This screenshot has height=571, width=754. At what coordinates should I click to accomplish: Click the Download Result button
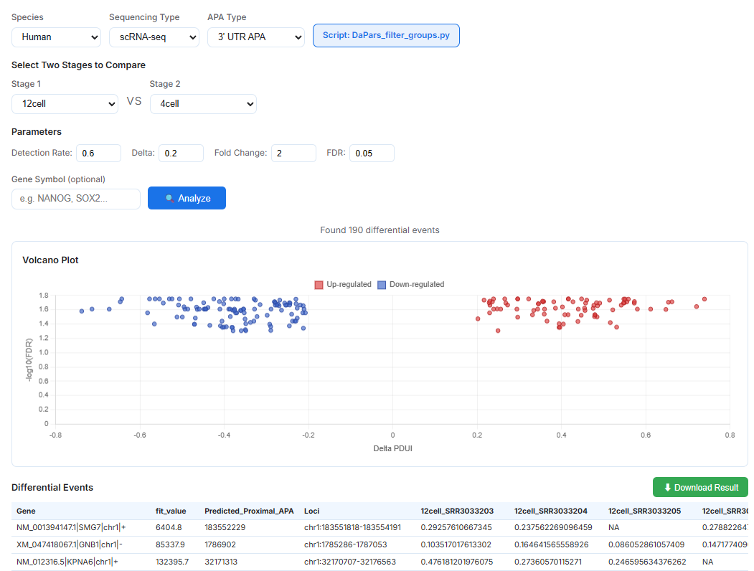(x=700, y=487)
